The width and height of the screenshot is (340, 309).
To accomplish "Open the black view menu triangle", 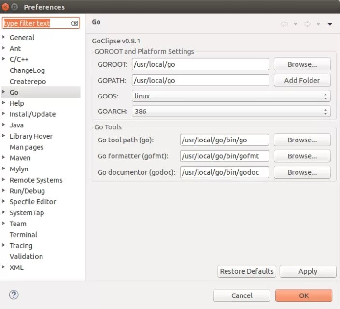I will click(330, 24).
